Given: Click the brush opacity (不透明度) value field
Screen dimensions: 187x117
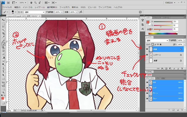Looking at the screenshot, I should point(57,12).
